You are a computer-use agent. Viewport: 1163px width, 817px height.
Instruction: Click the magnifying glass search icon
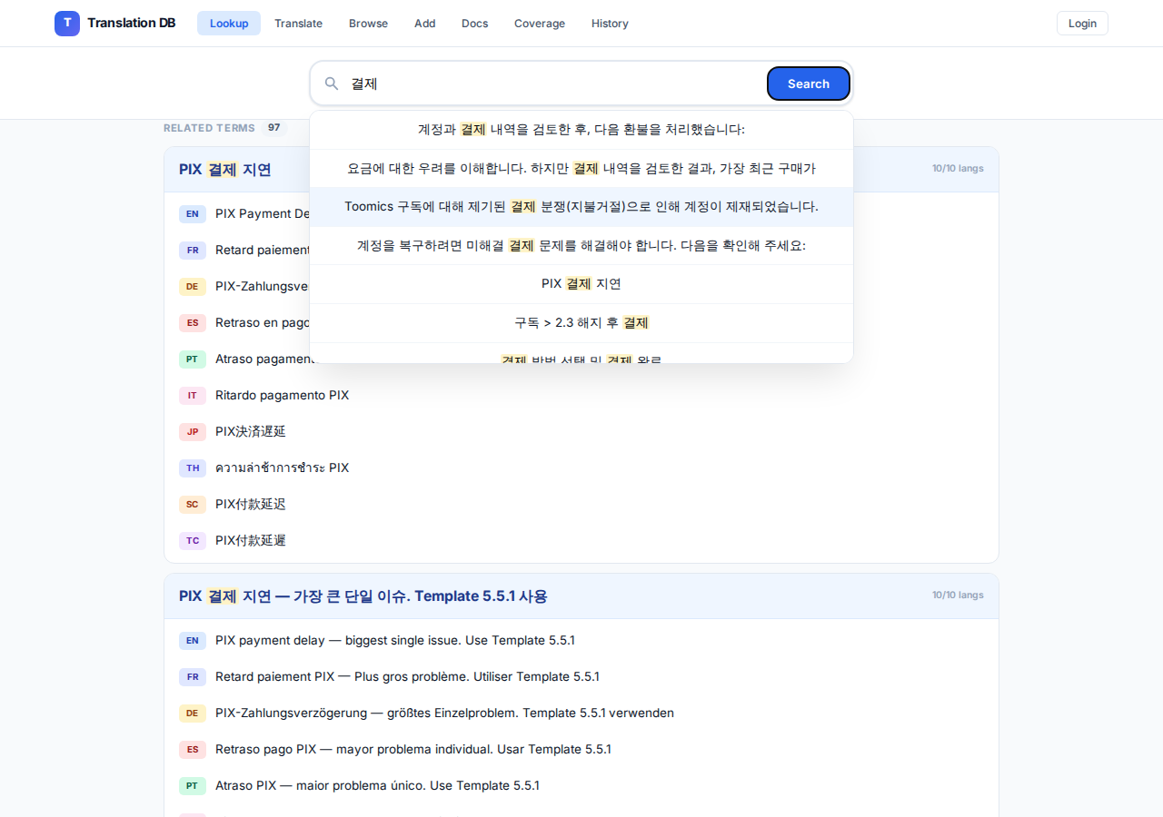332,83
